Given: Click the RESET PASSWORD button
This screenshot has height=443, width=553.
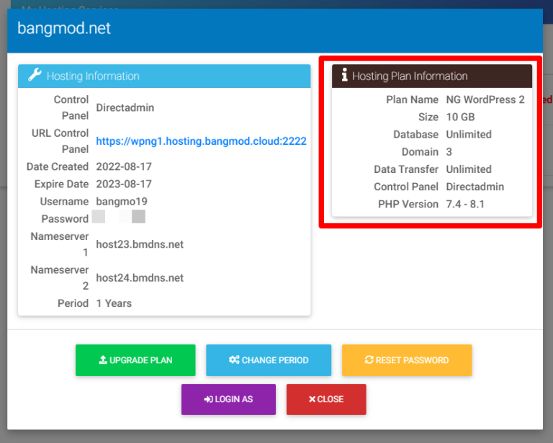Looking at the screenshot, I should (407, 360).
